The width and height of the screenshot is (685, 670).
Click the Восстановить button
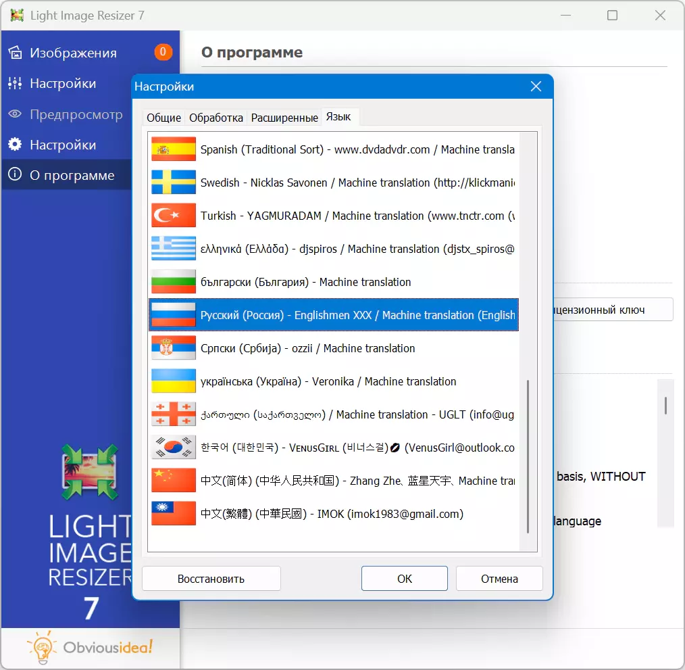(x=211, y=579)
